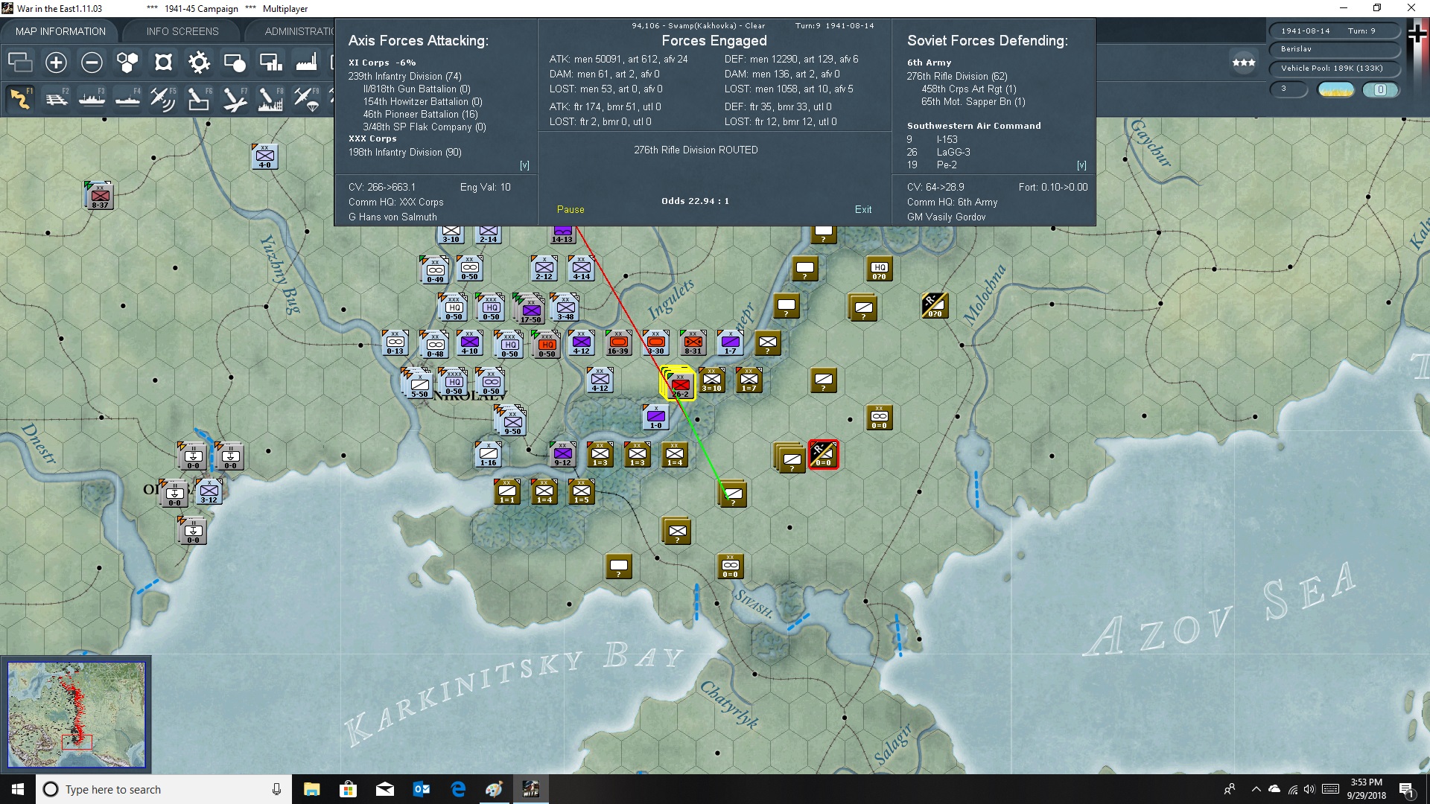Click the German cross side emblem

1417,34
